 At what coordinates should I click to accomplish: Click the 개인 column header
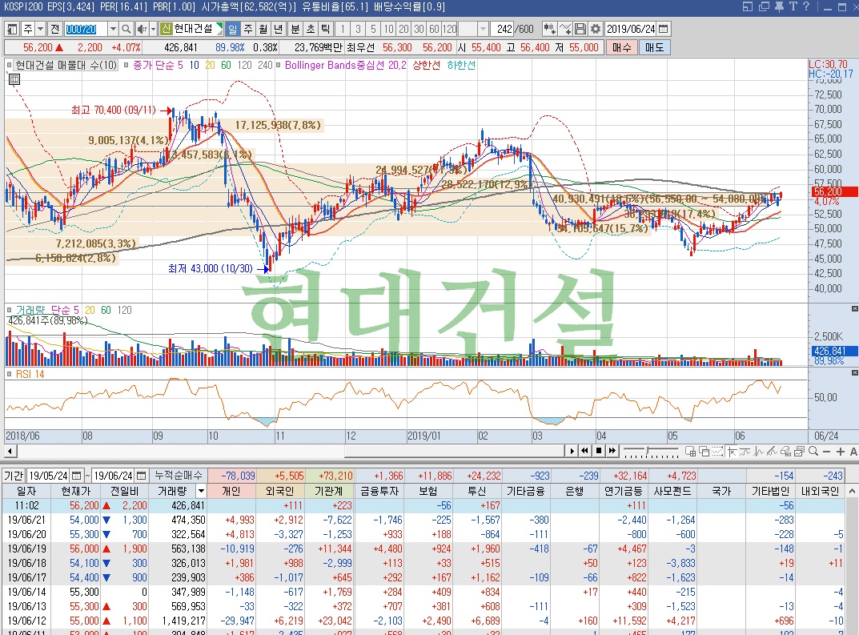(231, 491)
